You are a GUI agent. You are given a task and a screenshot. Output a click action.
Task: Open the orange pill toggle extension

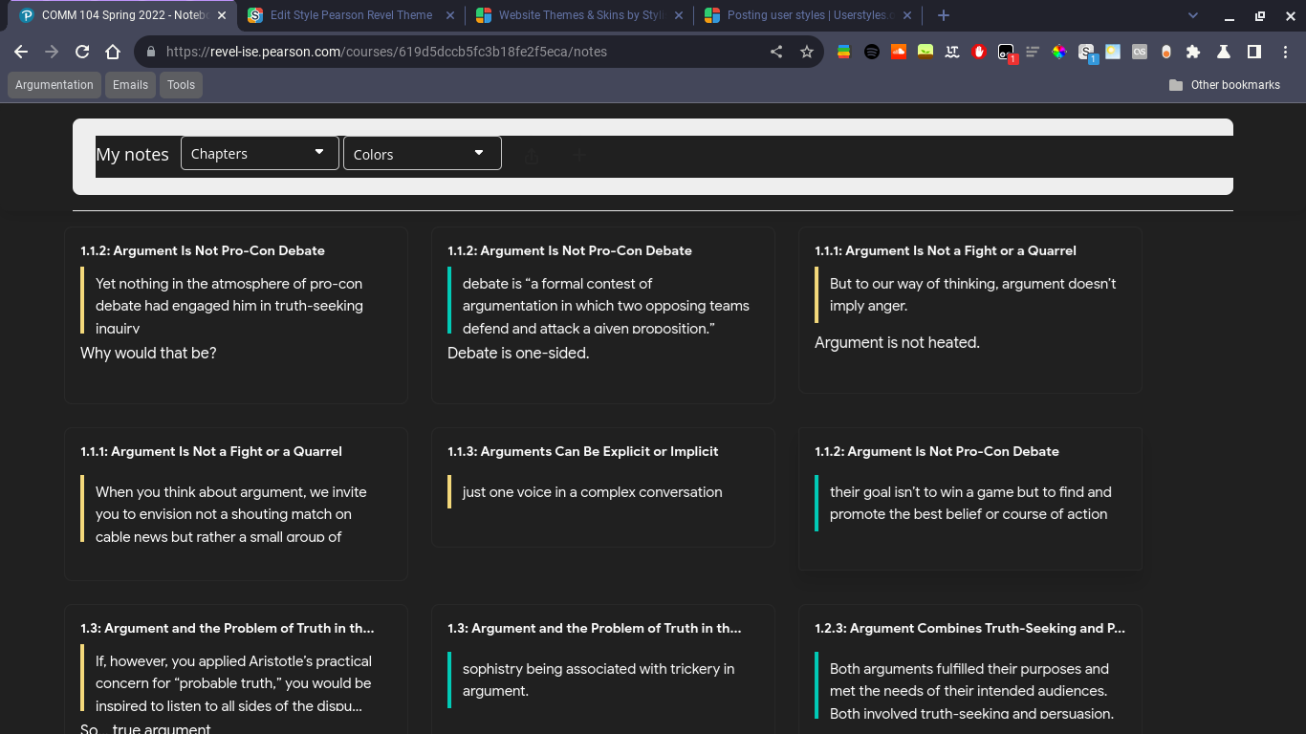click(1166, 52)
